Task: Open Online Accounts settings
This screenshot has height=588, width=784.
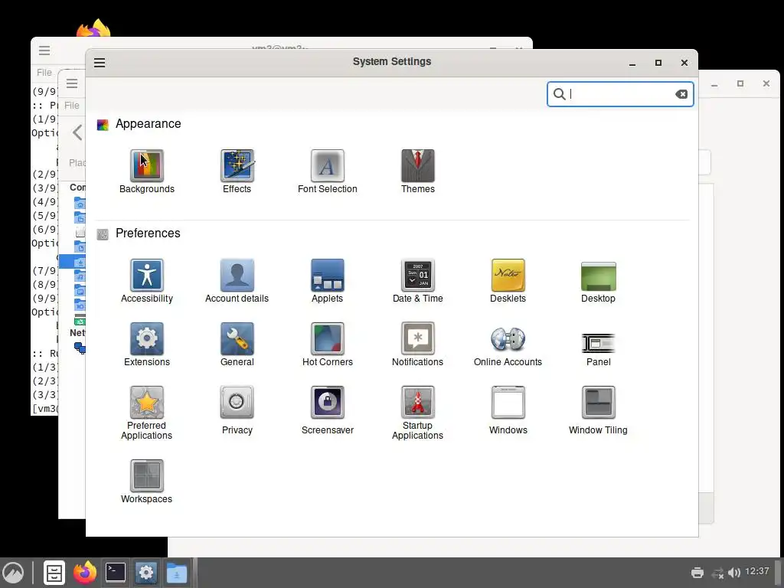Action: [508, 344]
